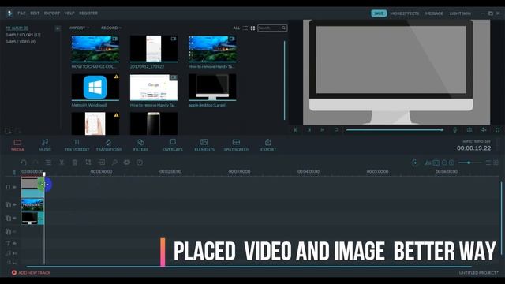Click the render preview icon above timeline
The width and height of the screenshot is (505, 284).
point(415,163)
